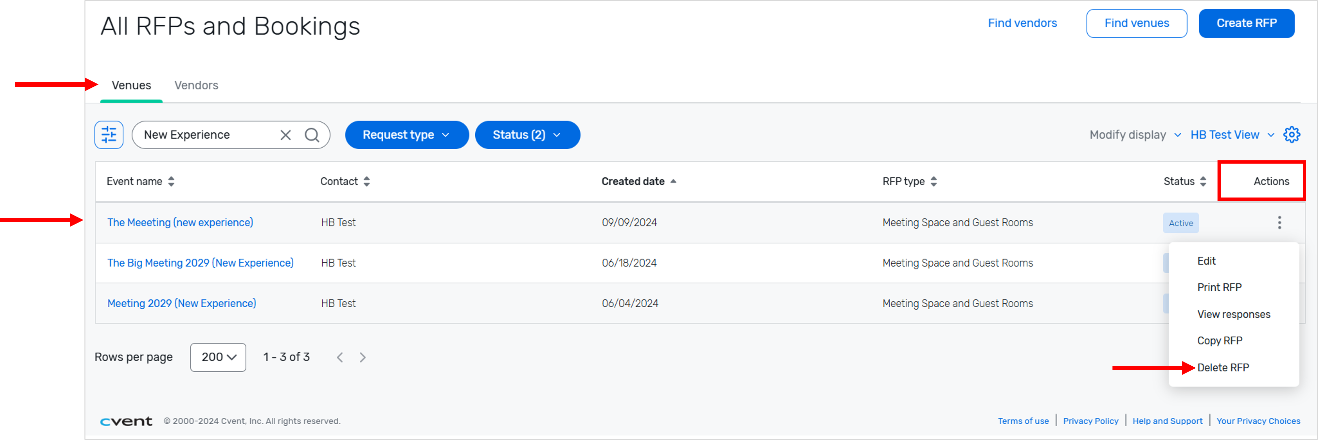Click the Create RFP button

point(1246,23)
